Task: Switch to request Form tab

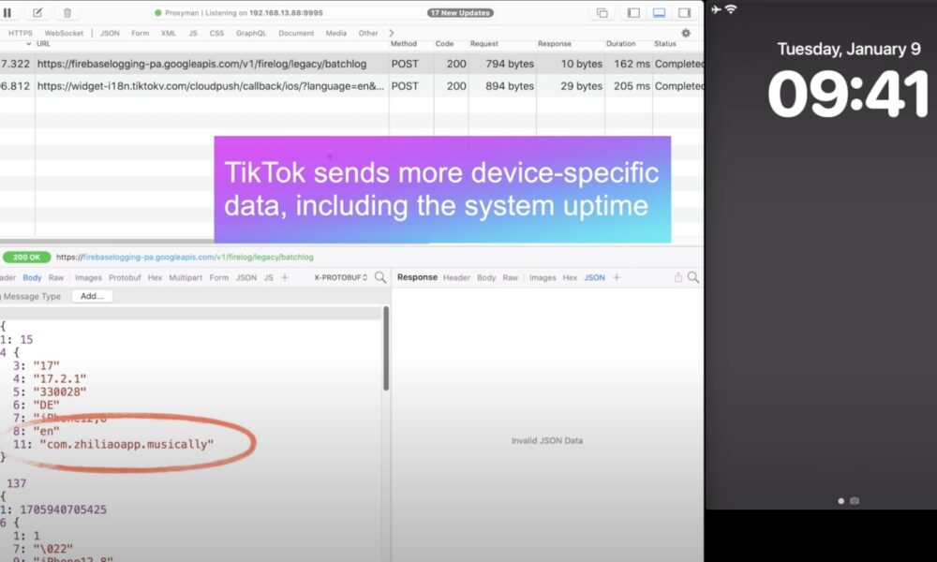Action: tap(219, 277)
